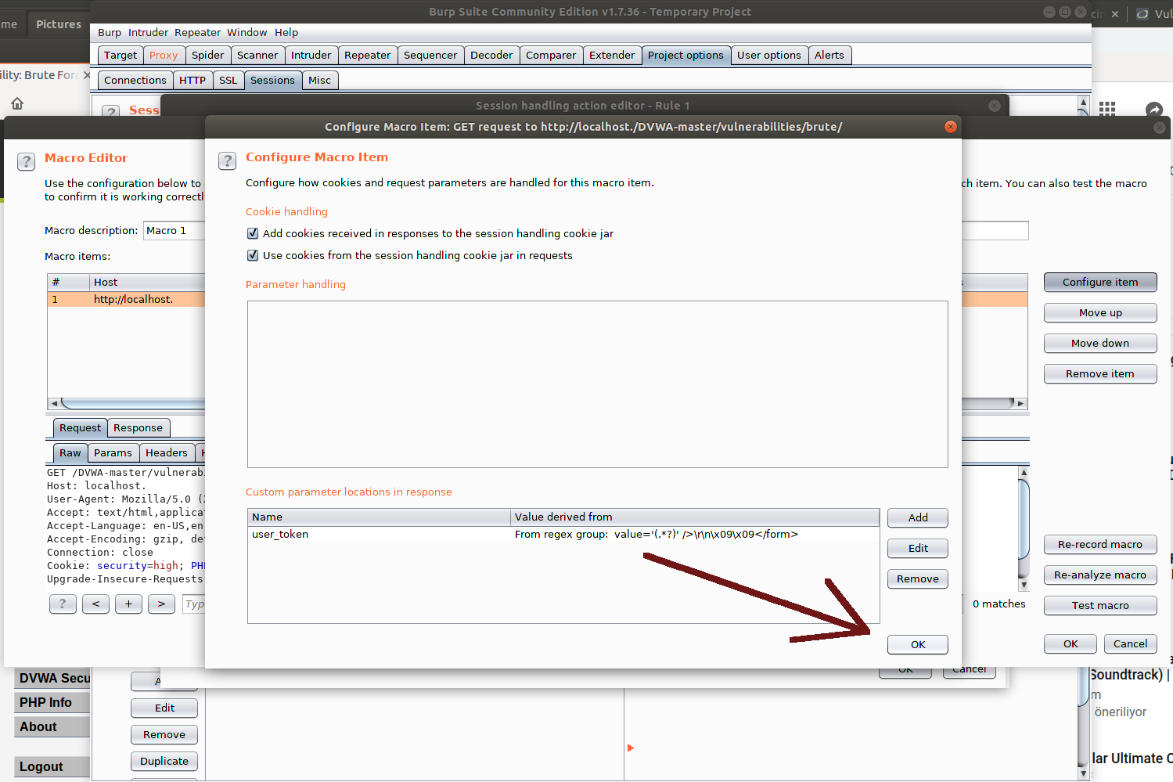Screen dimensions: 1173x782
Task: Click Re-record macro button
Action: (1100, 544)
